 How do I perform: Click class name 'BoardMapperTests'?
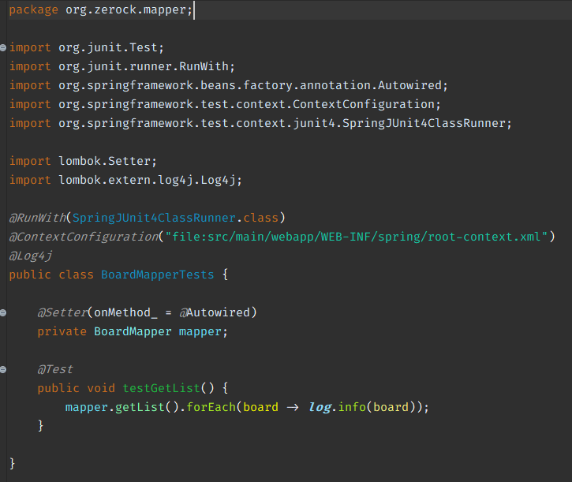[x=157, y=275]
